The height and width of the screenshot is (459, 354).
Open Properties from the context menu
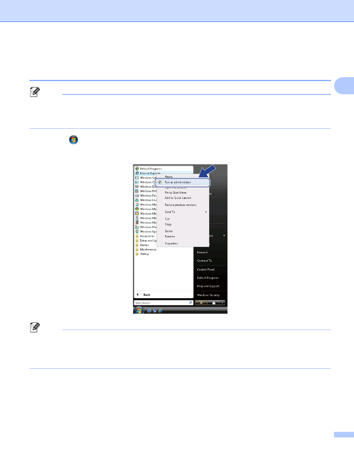171,243
